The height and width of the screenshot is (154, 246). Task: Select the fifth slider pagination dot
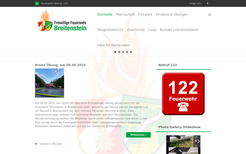pyautogui.click(x=131, y=52)
